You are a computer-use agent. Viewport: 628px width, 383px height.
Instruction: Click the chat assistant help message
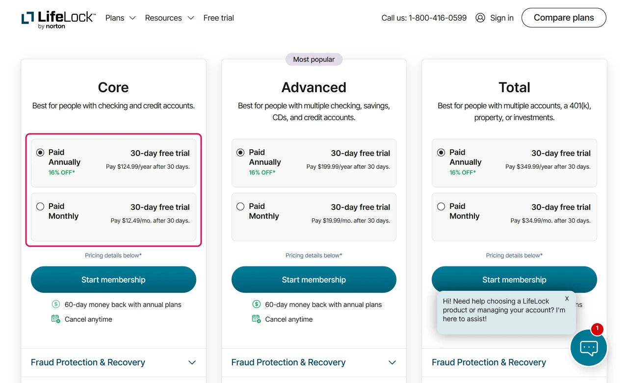(504, 310)
